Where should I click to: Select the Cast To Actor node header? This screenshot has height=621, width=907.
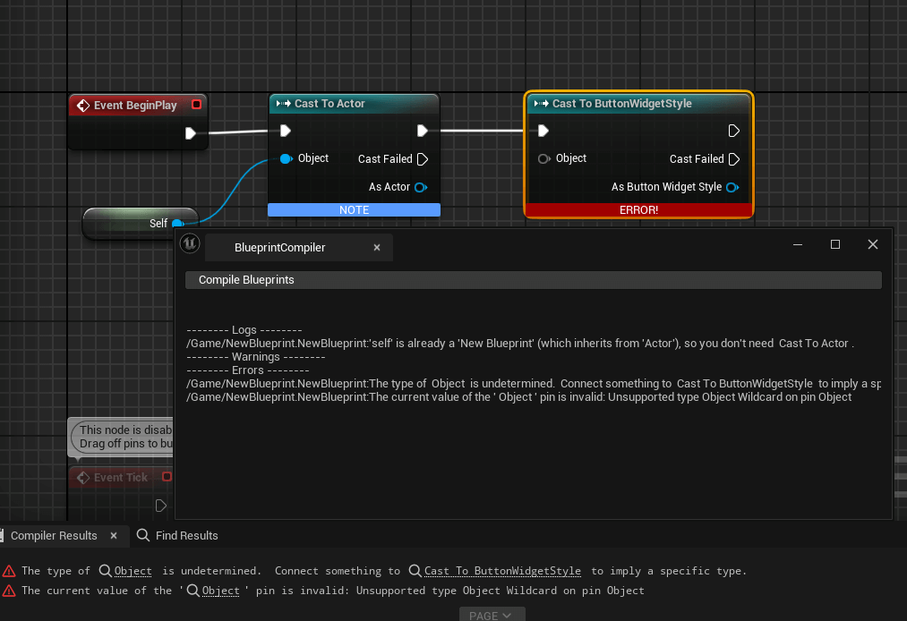coord(354,104)
